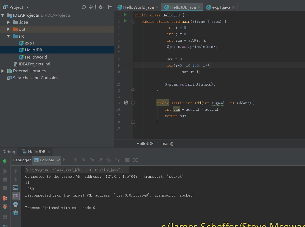The width and height of the screenshot is (305, 227).
Task: Click the Trace Current Stream Chain icon
Action: [136, 160]
